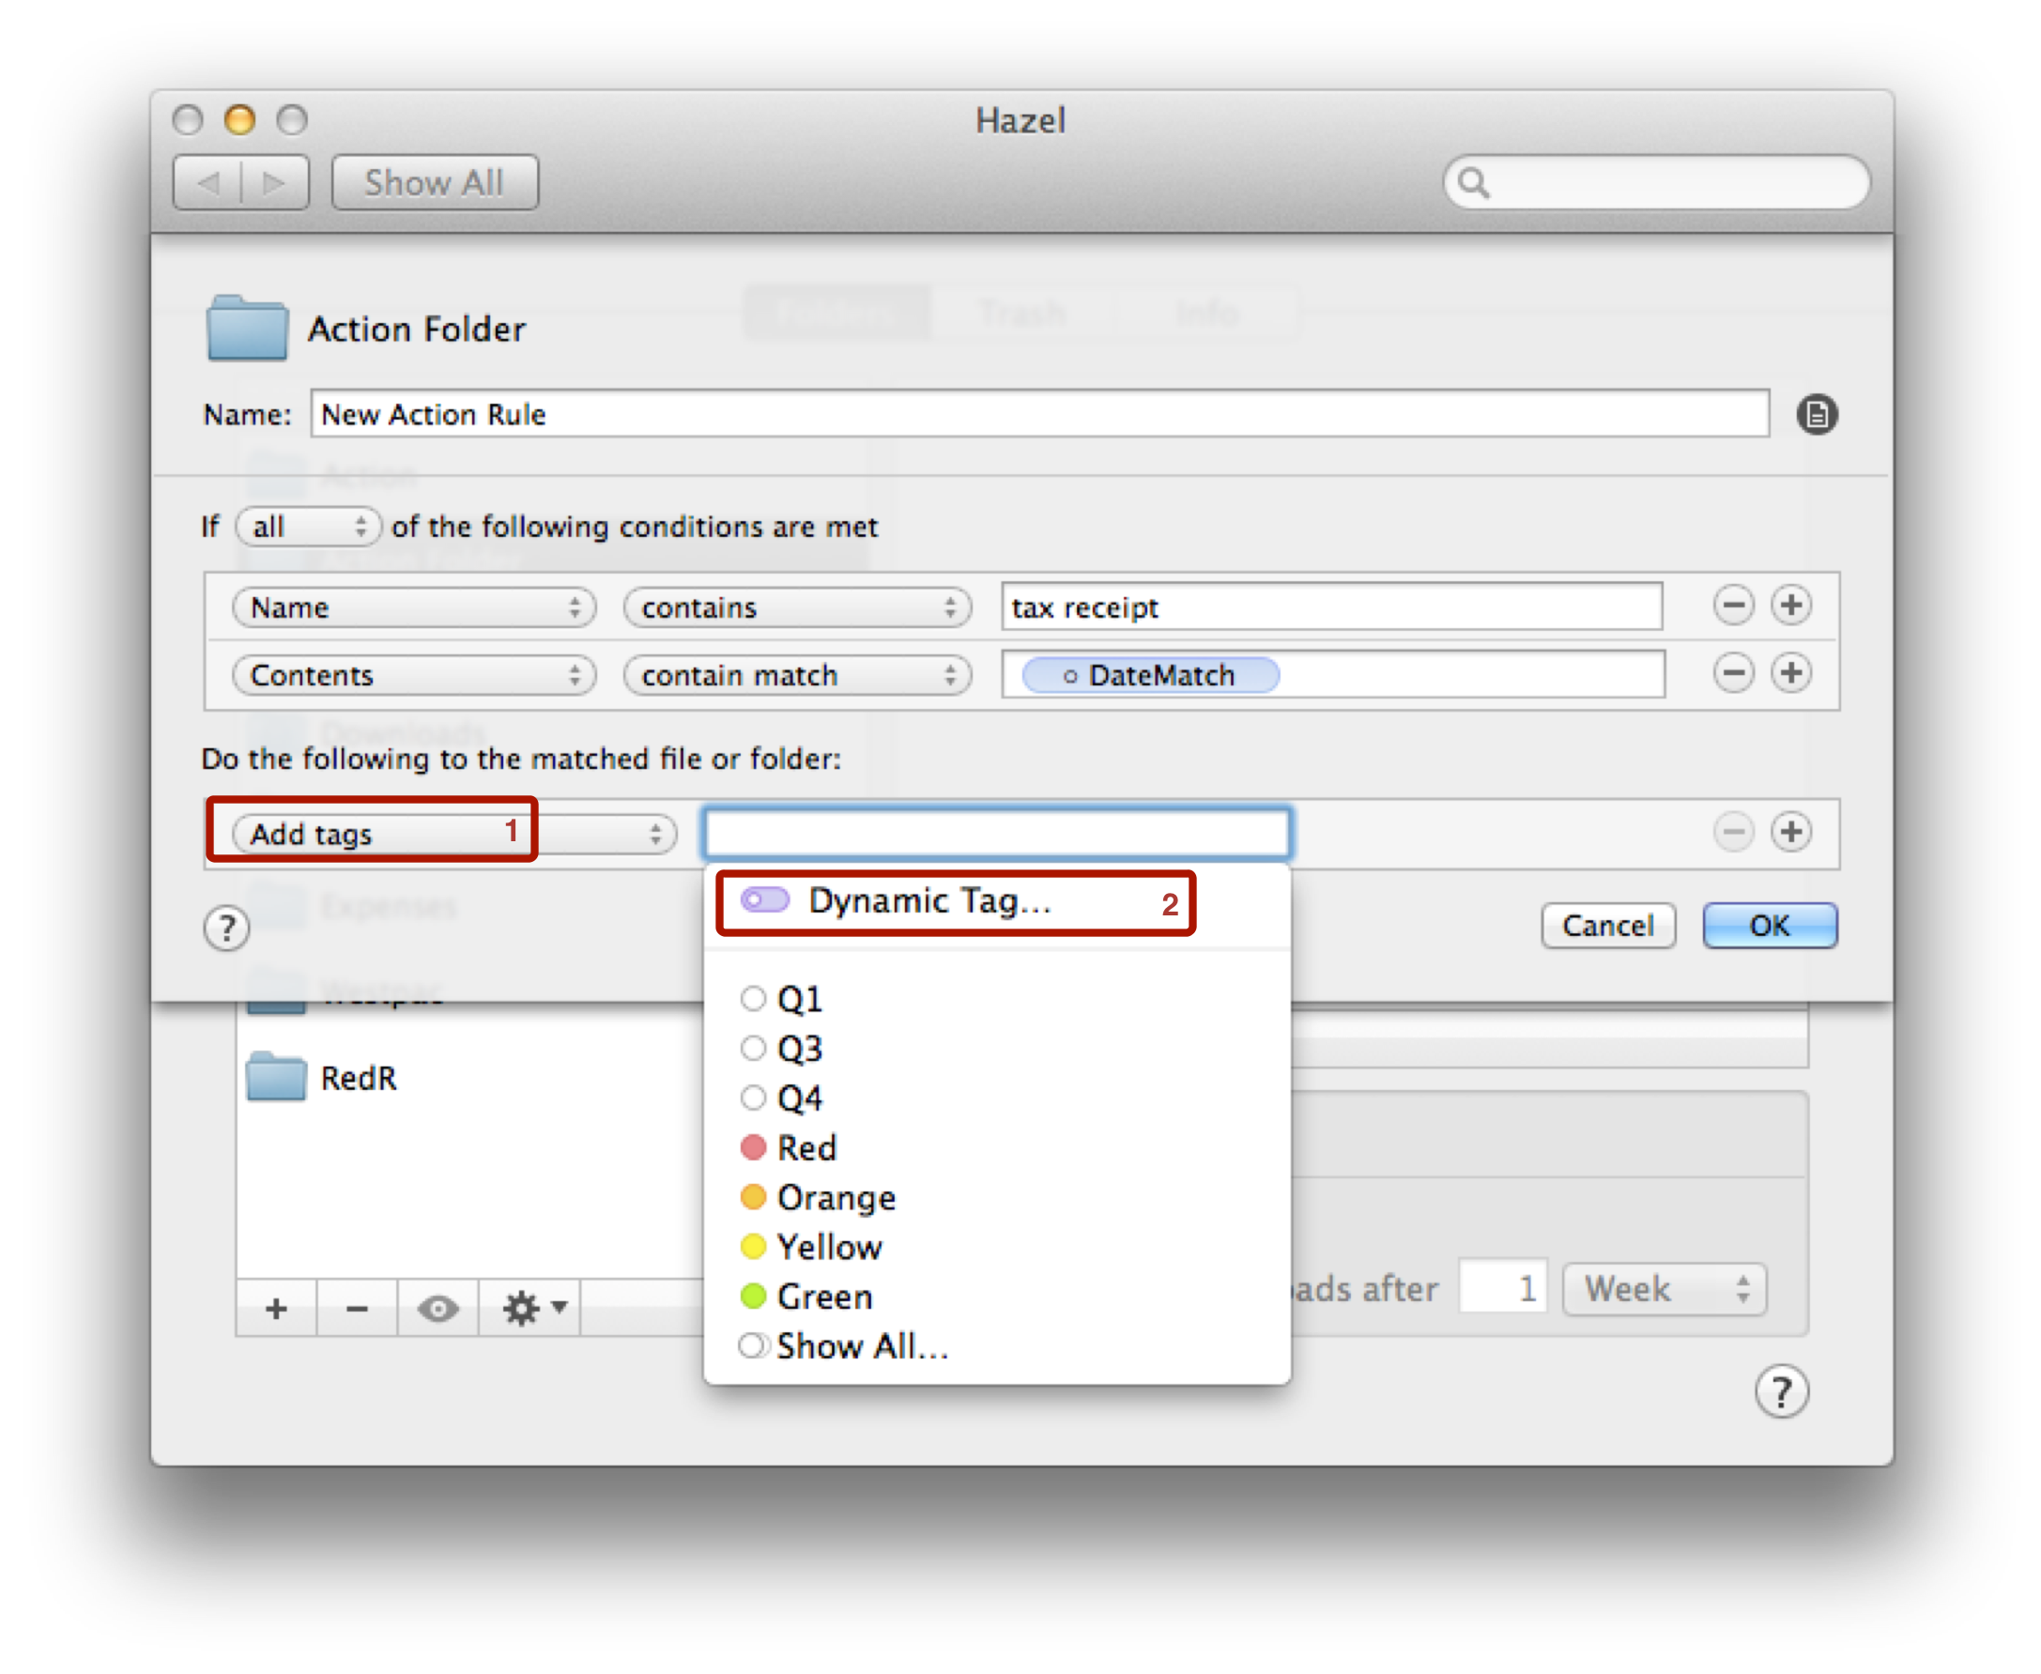Click into the toolbar search field
The width and height of the screenshot is (2041, 1674).
(x=1655, y=181)
